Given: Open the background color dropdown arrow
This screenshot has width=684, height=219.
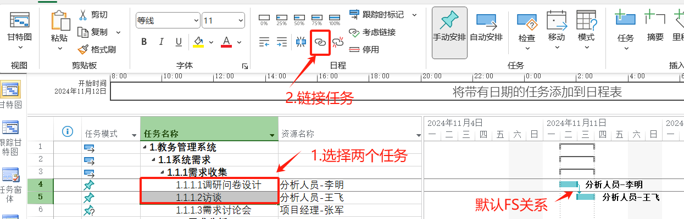Looking at the screenshot, I should tap(210, 42).
